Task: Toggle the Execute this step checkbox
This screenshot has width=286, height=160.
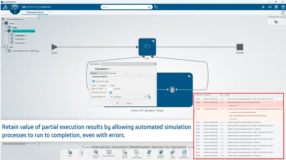Action: coord(93,81)
